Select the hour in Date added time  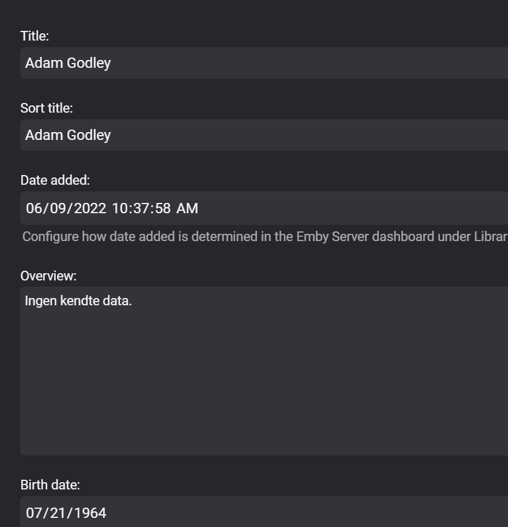pos(119,208)
